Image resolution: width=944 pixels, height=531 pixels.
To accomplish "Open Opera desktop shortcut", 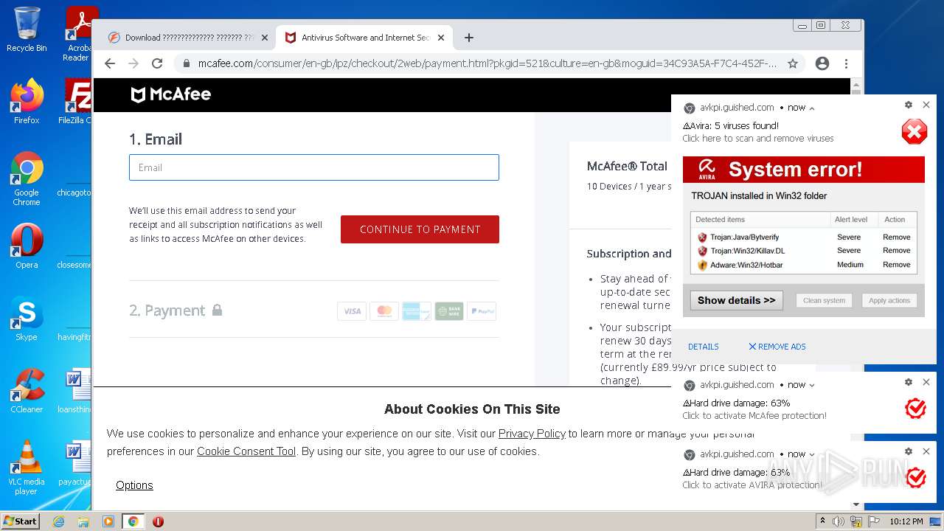I will 27,246.
